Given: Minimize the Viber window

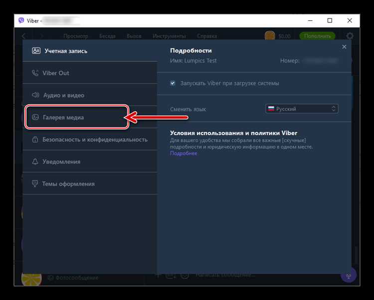Looking at the screenshot, I should (x=310, y=20).
